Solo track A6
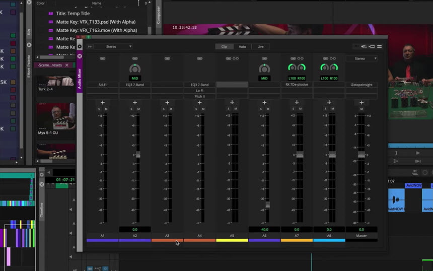The height and width of the screenshot is (271, 433). 261,109
